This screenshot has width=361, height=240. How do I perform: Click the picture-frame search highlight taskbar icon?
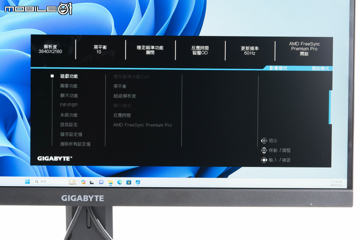pos(72,182)
